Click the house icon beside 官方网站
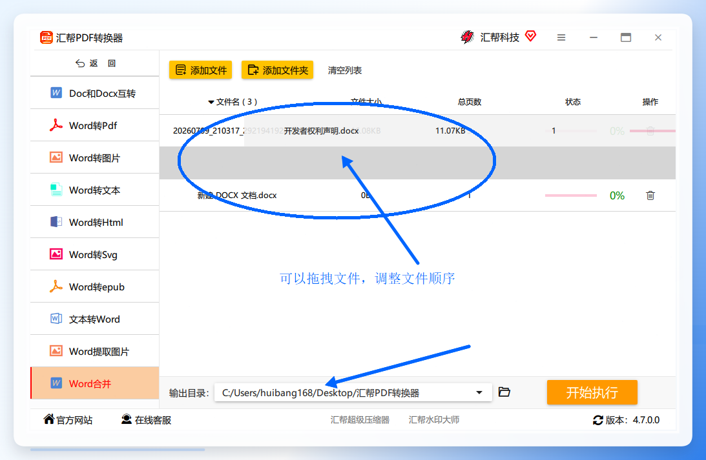Image resolution: width=706 pixels, height=460 pixels. (x=48, y=419)
